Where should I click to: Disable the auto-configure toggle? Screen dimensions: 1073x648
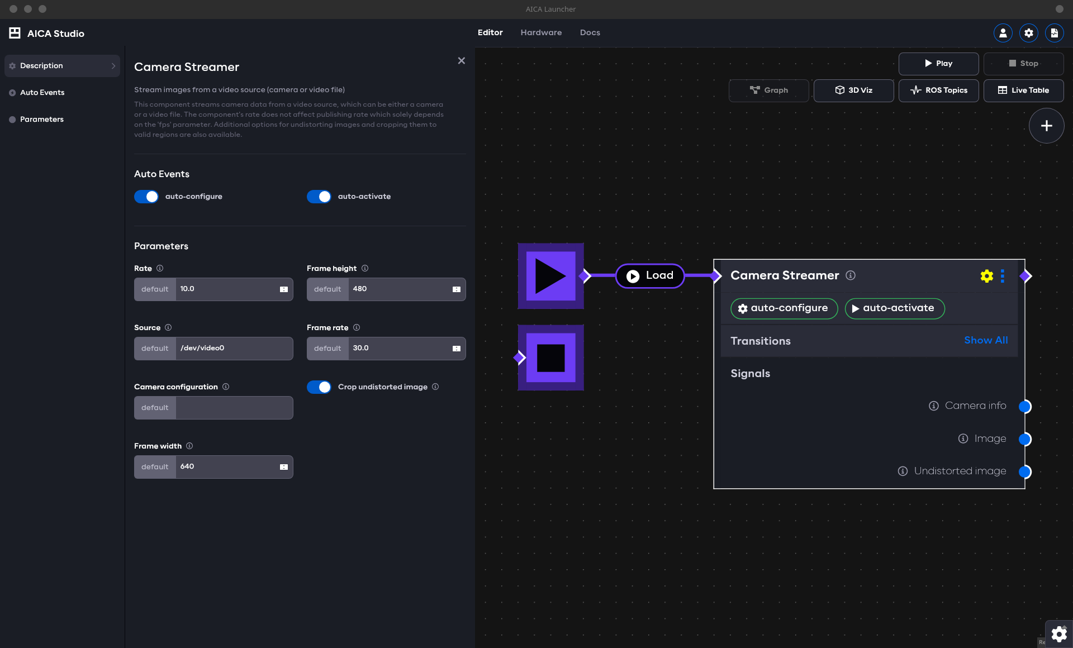[146, 197]
